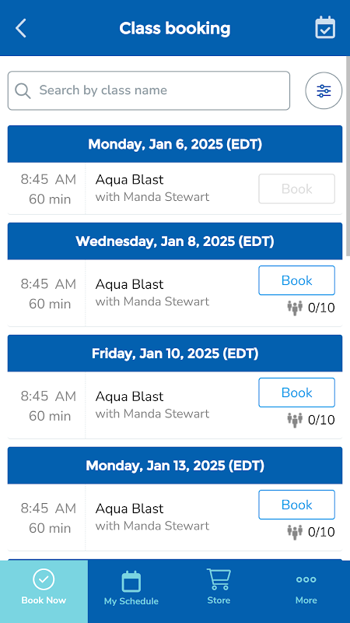Click the vertical scrollbar on the right edge
The image size is (350, 623).
tap(348, 157)
